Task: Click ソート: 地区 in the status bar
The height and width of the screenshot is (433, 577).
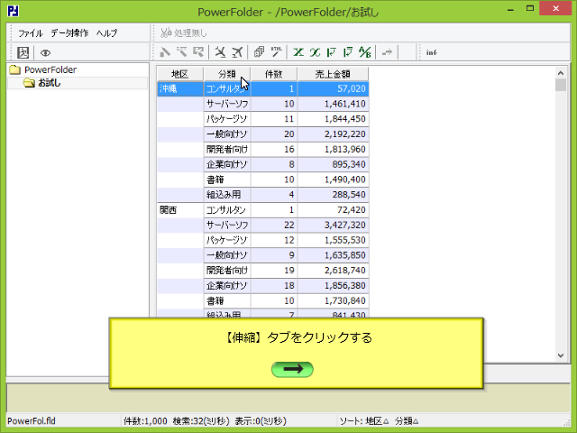Action: pos(363,421)
